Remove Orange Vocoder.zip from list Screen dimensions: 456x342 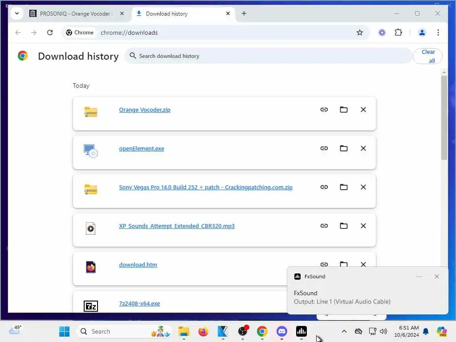click(x=363, y=110)
